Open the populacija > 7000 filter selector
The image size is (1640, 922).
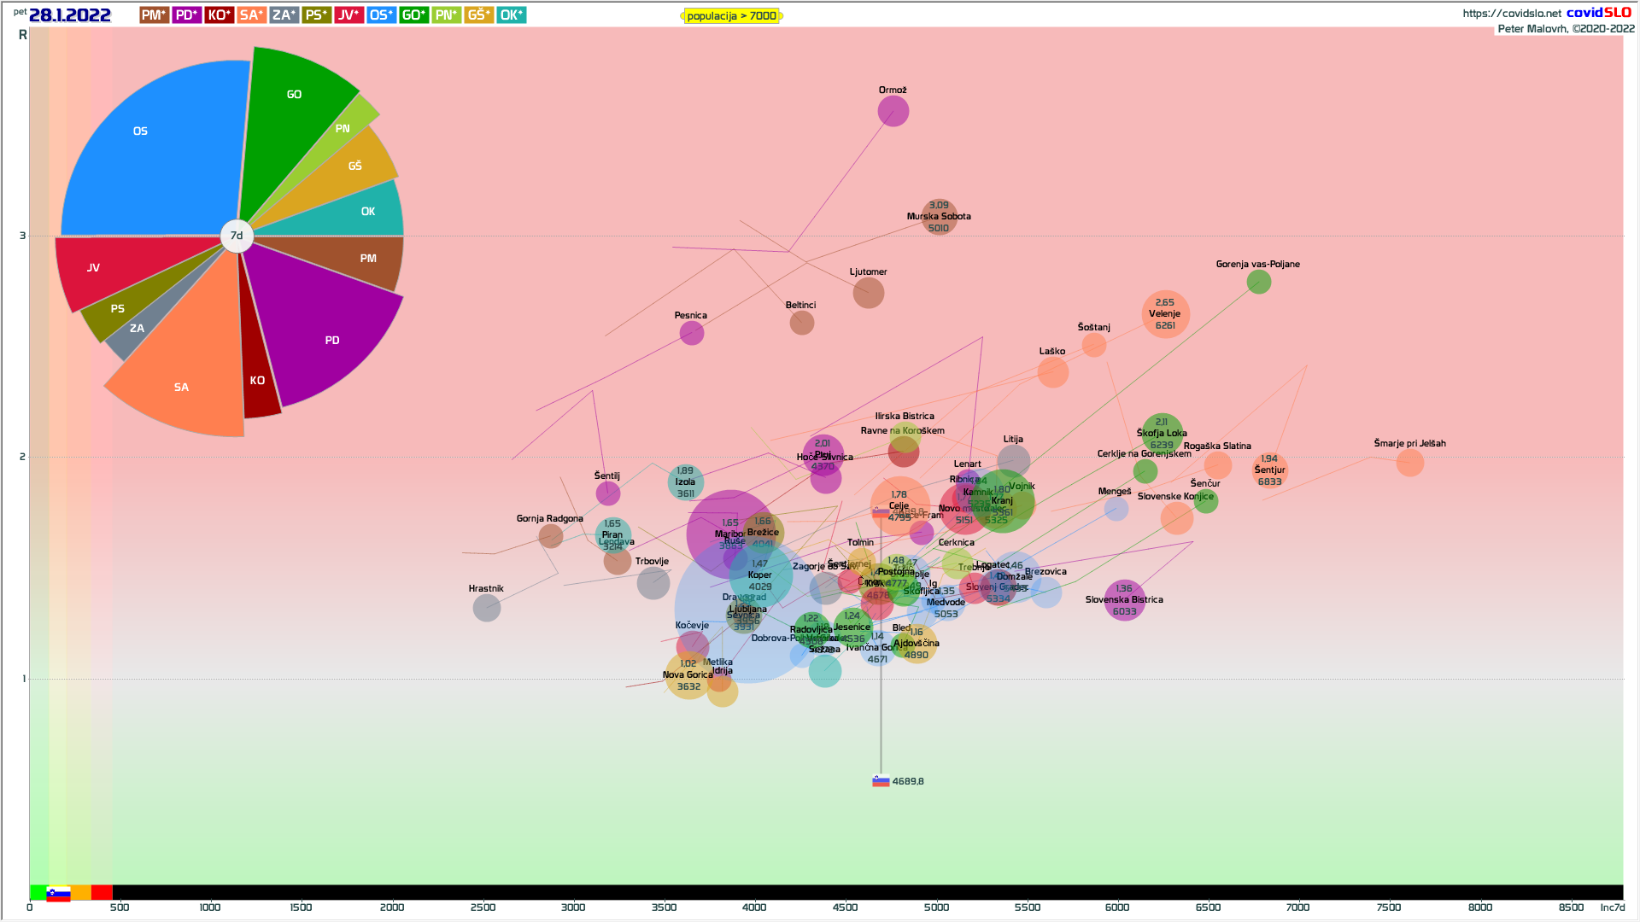[x=732, y=15]
